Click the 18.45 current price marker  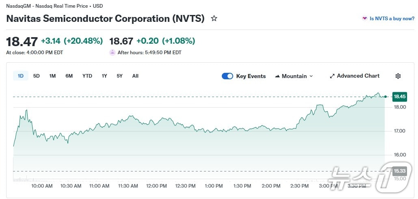click(399, 97)
